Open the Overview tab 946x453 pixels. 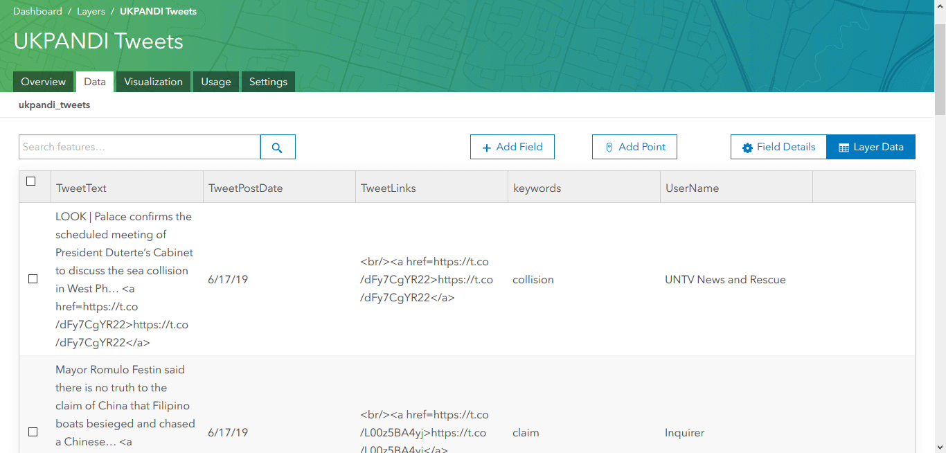point(44,82)
